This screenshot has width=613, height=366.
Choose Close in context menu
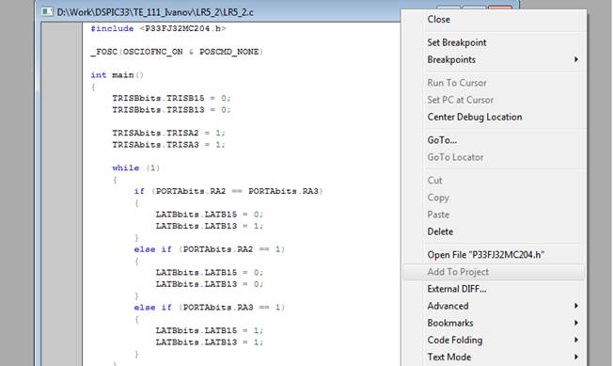coord(439,19)
